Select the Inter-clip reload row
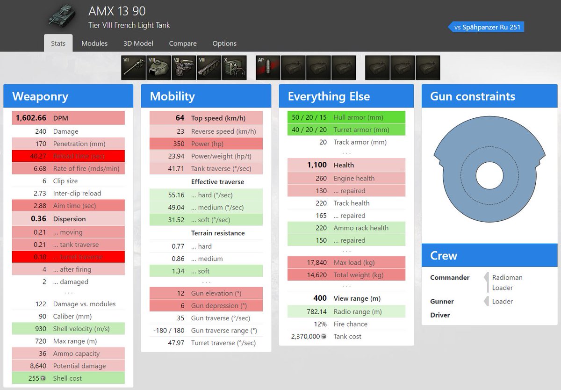The height and width of the screenshot is (390, 561). [68, 193]
